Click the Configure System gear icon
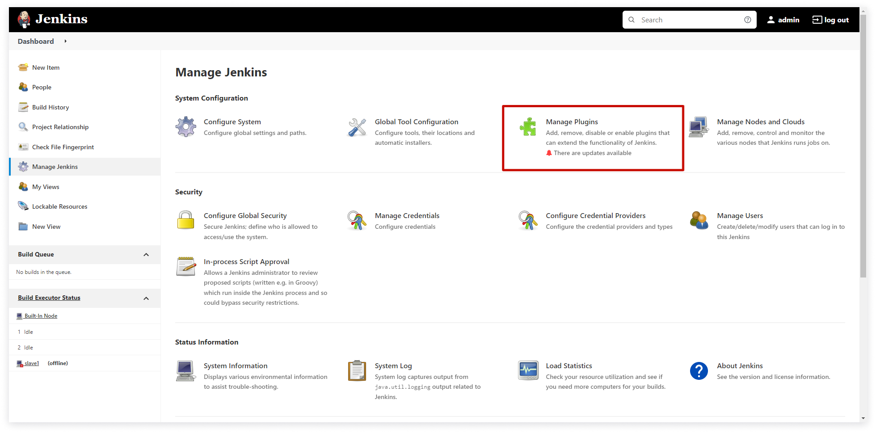The image size is (876, 433). [x=186, y=127]
